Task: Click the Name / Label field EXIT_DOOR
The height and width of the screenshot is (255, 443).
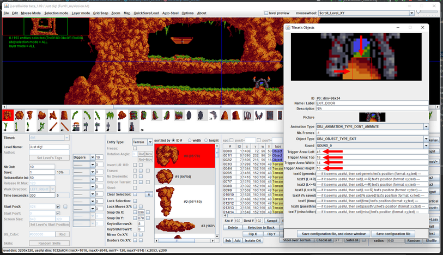Action: (x=372, y=103)
